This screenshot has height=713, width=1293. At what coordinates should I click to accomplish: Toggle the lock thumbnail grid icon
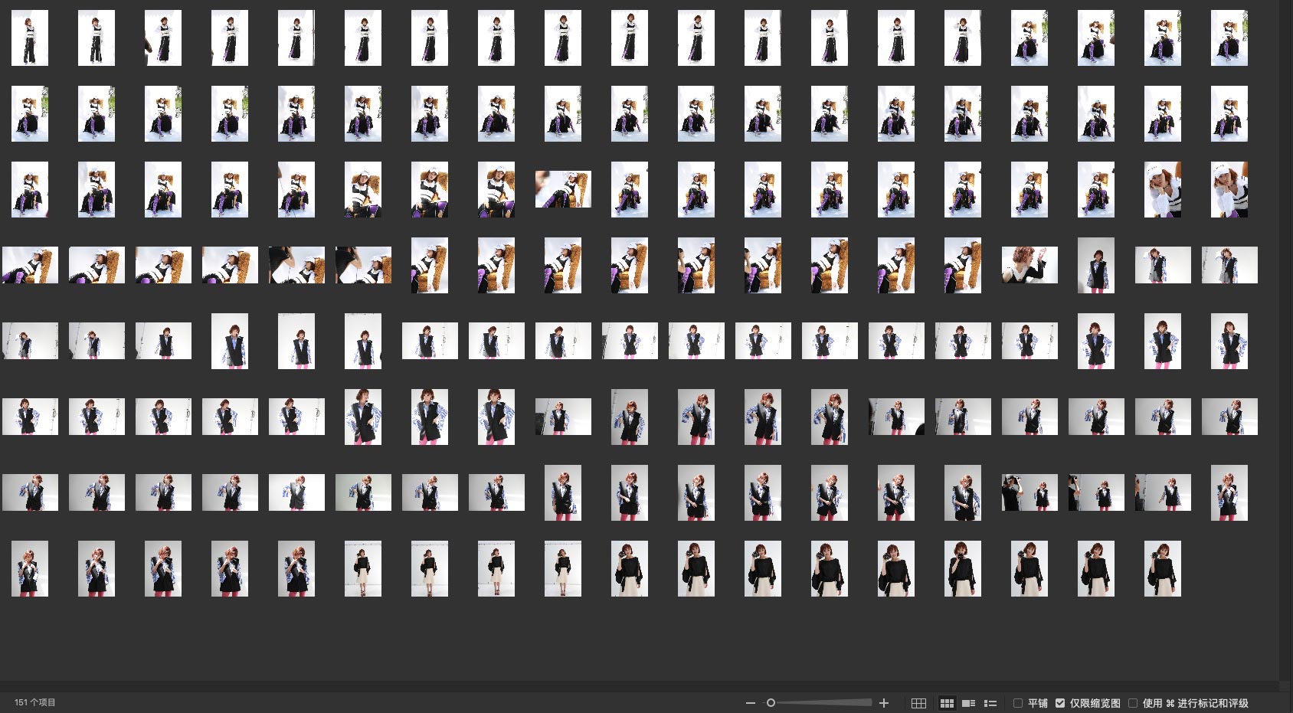point(918,703)
